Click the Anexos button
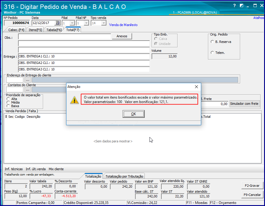265x206 pixels. (x=122, y=36)
